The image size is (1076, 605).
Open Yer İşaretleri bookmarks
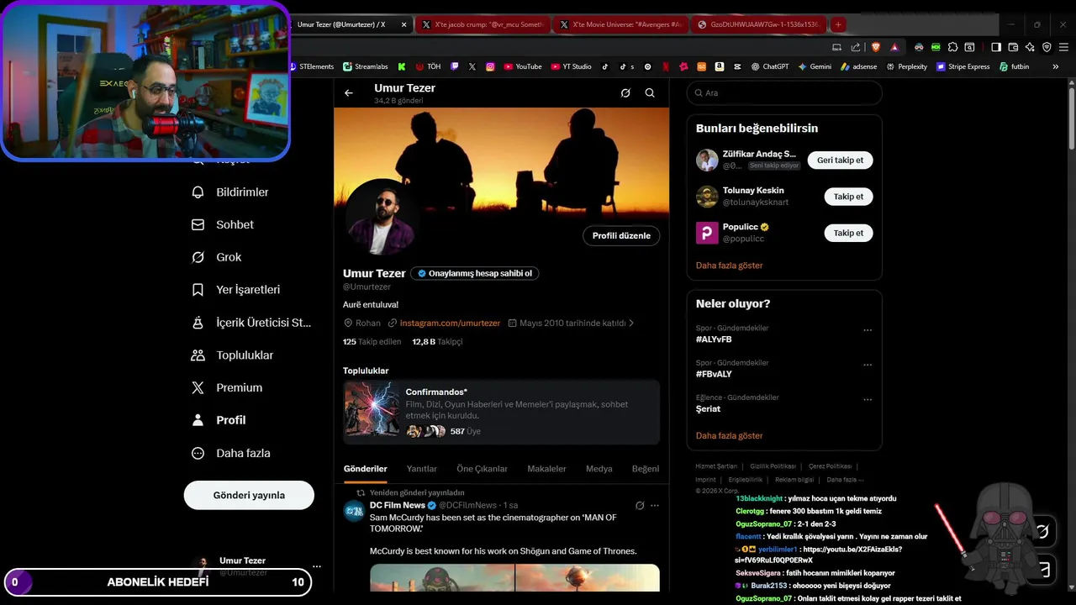235,290
